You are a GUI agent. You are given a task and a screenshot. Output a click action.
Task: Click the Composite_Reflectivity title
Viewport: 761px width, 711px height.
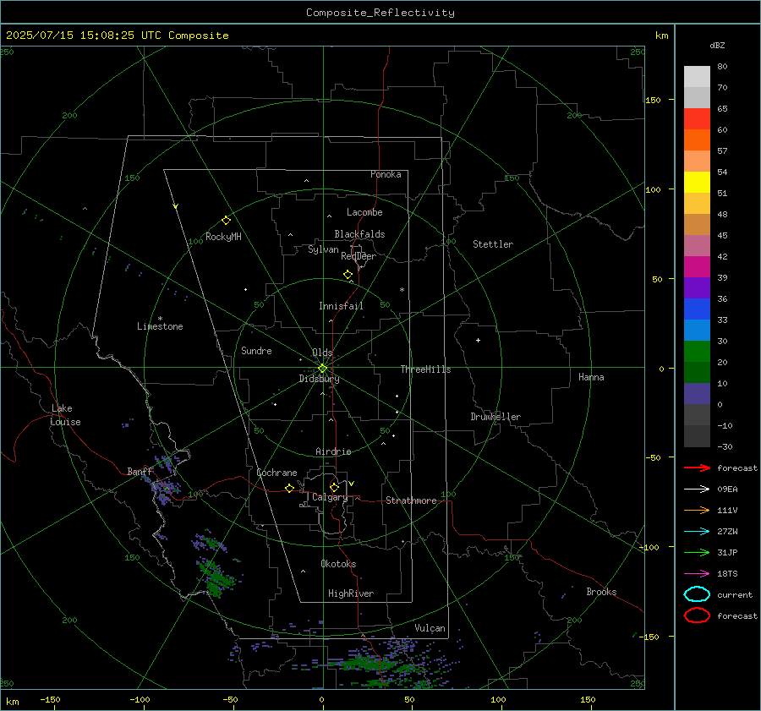(x=380, y=13)
